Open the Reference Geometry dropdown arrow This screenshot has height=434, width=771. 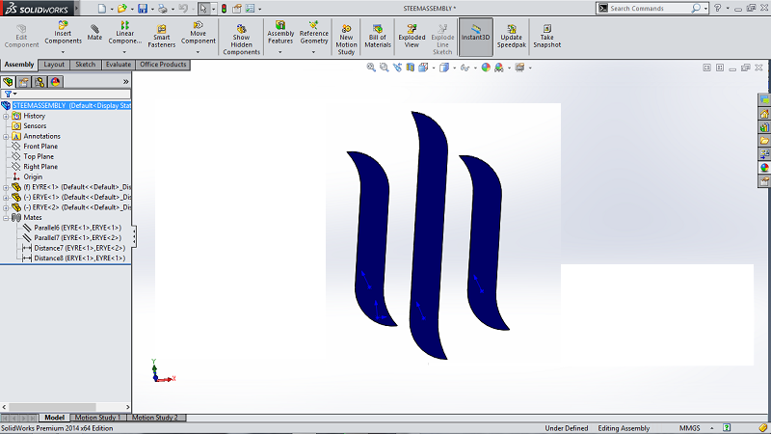click(x=313, y=52)
